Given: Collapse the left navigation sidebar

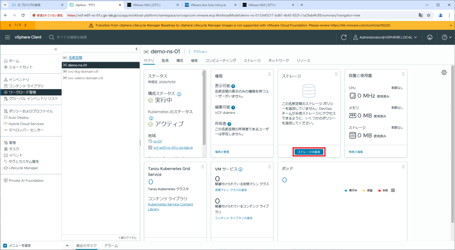Looking at the screenshot, I should [56, 49].
